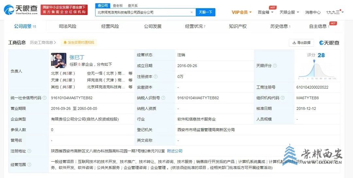
Task: Click the help icon next to 组织机构代码
Action: tap(282, 98)
